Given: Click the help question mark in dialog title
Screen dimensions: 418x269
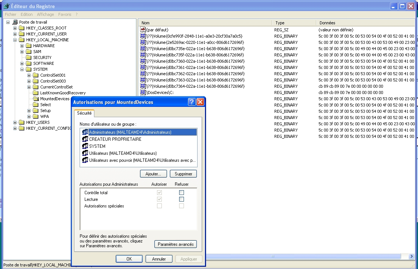Looking at the screenshot, I should click(x=192, y=102).
